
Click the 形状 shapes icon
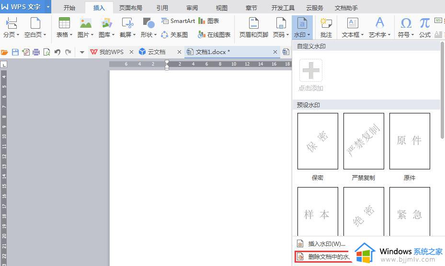pyautogui.click(x=148, y=23)
